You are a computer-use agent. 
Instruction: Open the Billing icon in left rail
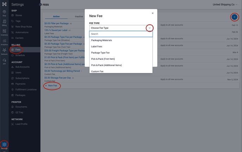(x=4, y=22)
